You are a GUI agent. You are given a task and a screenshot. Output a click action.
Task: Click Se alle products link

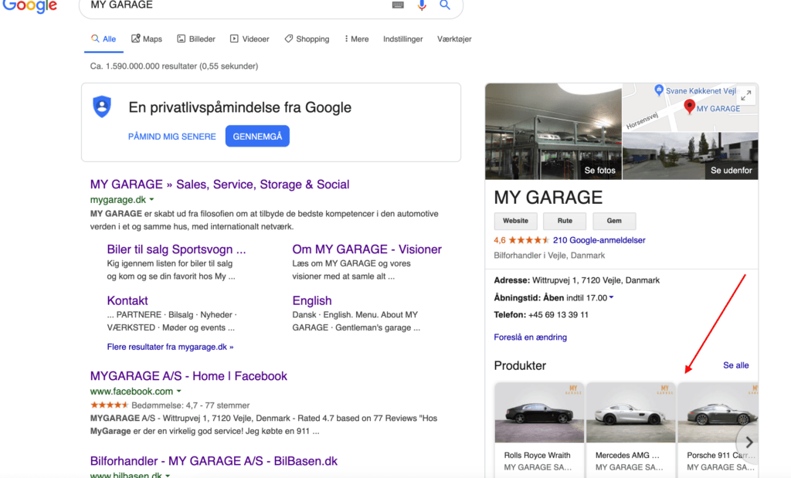point(735,365)
